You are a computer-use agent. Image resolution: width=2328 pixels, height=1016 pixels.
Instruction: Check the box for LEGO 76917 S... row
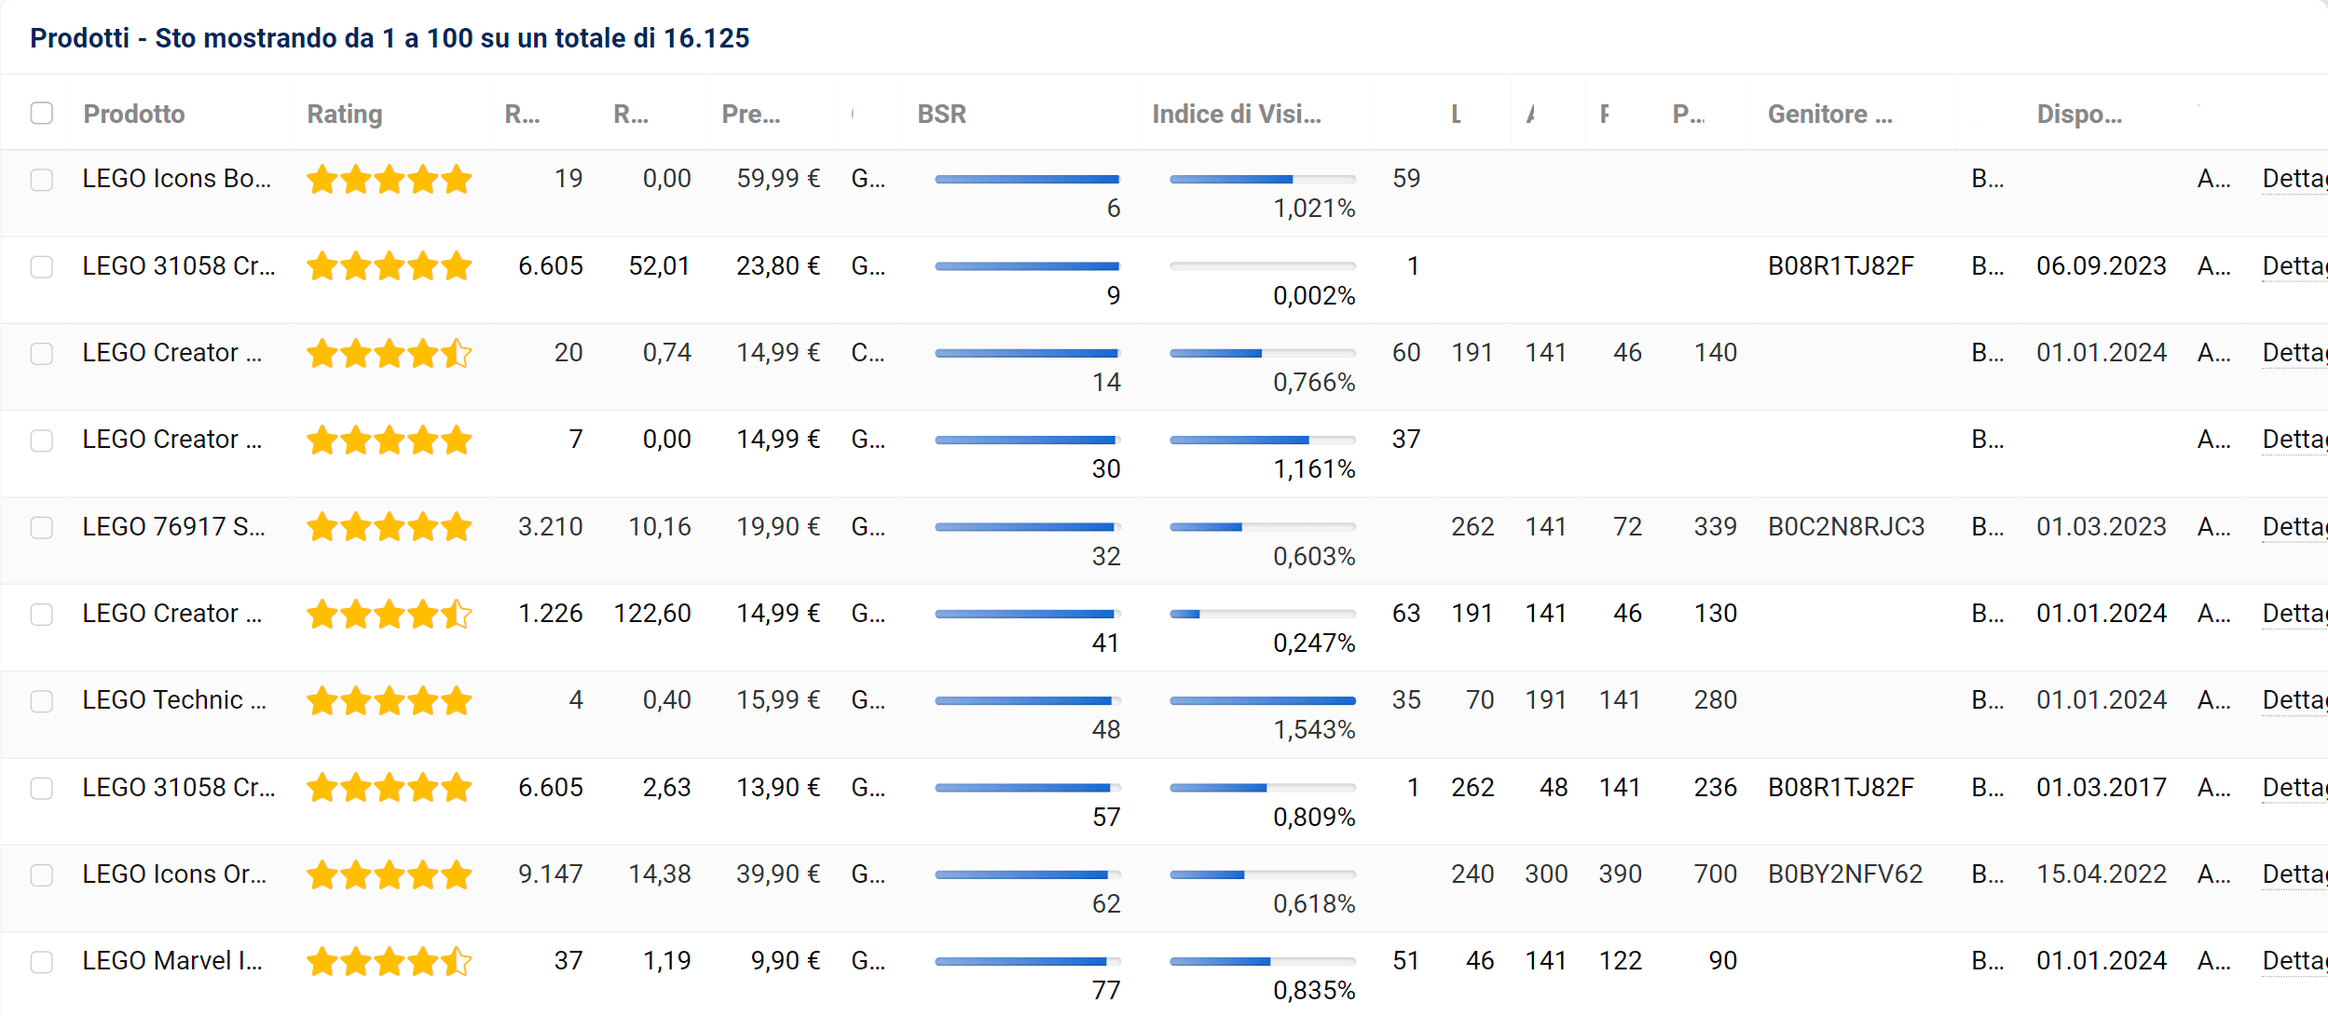click(x=42, y=527)
